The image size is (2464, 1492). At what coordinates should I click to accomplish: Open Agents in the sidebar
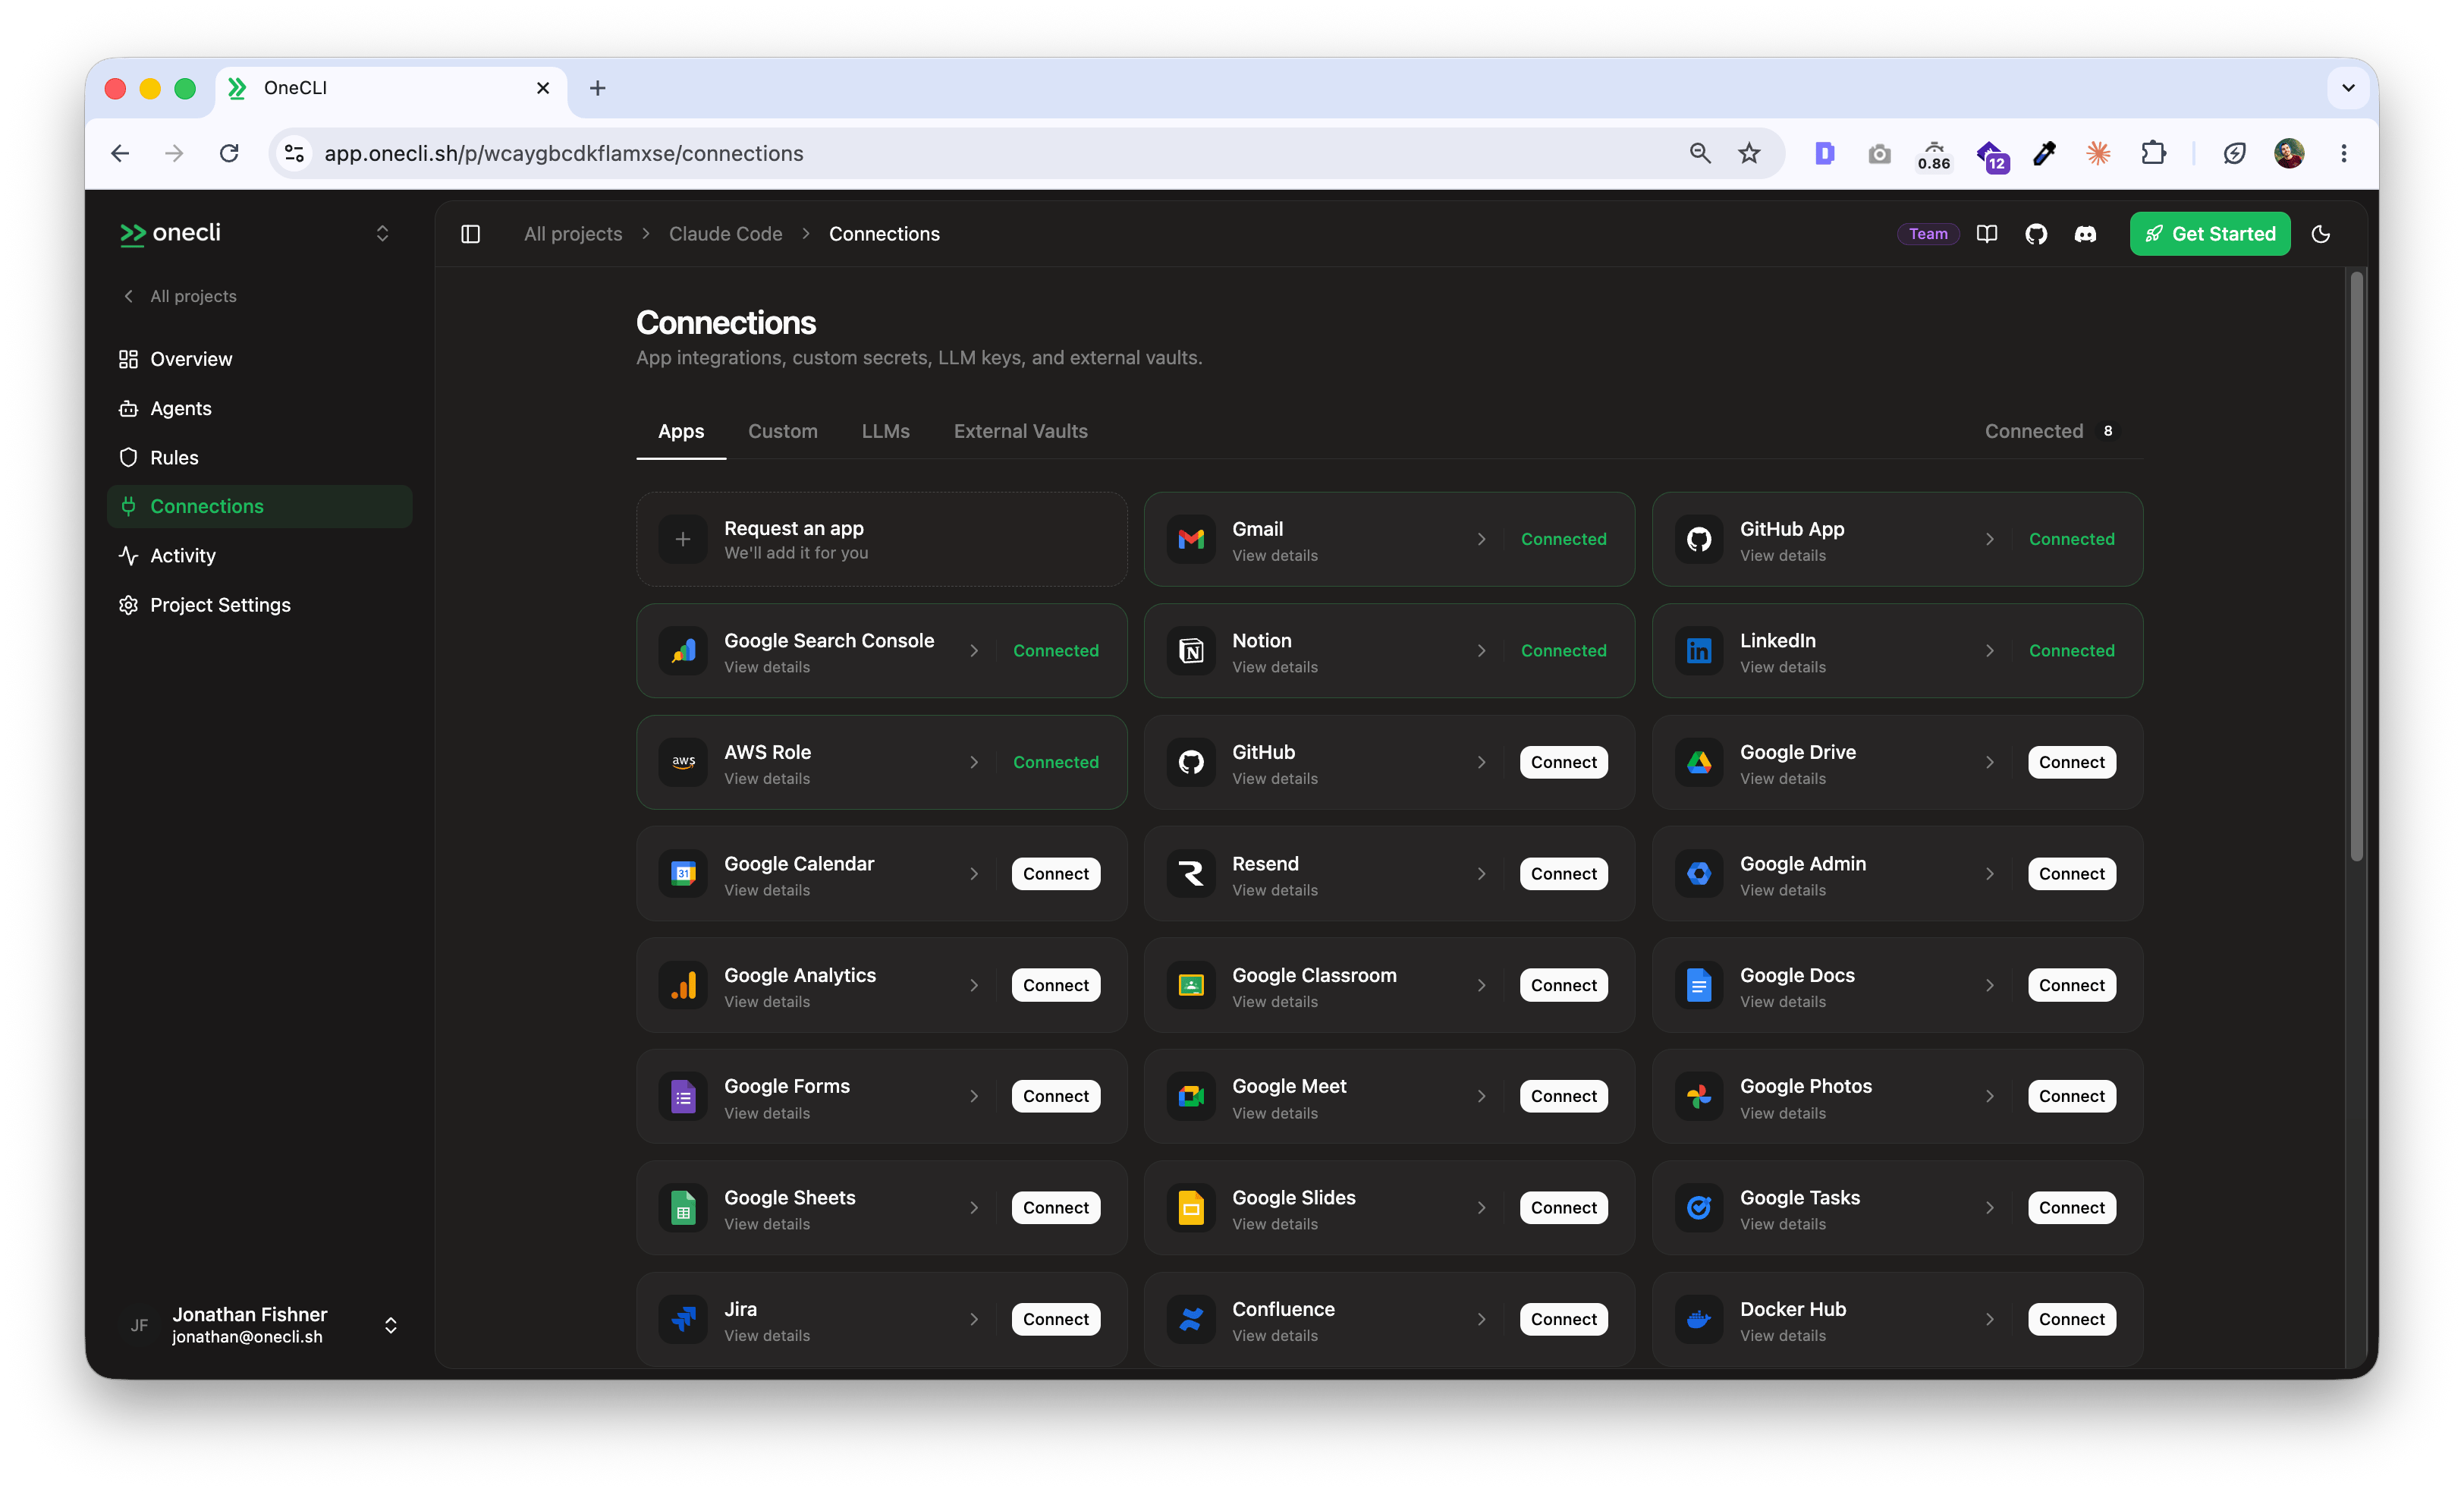coord(259,408)
